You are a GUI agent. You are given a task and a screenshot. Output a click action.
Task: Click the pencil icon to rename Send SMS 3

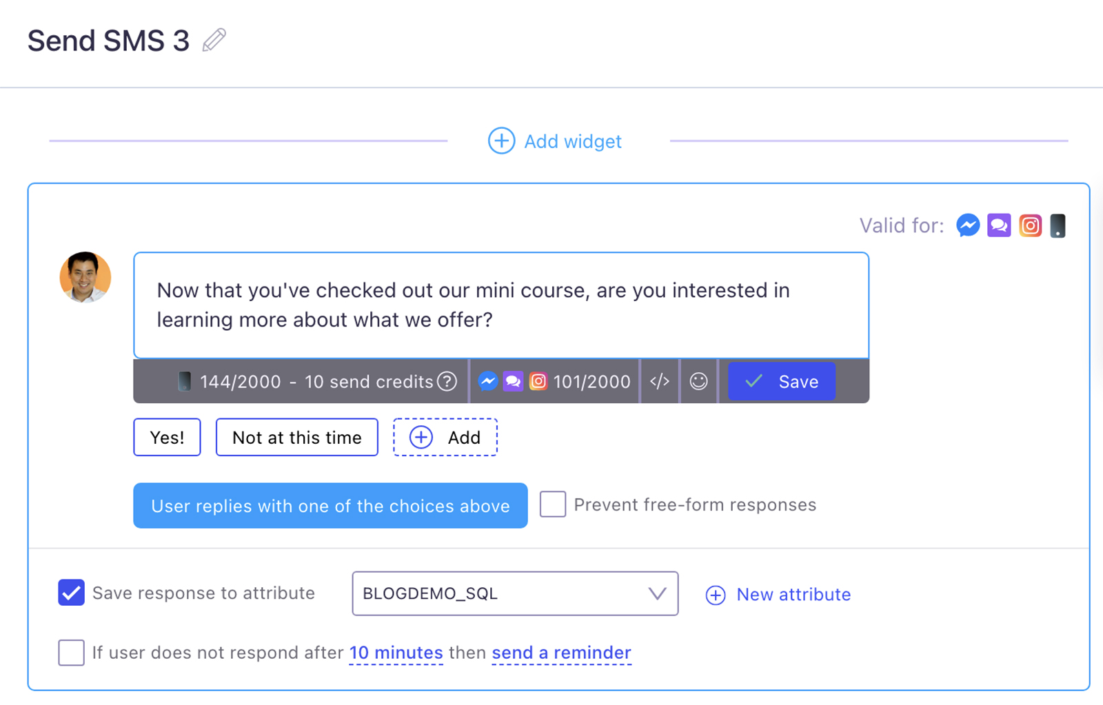point(214,40)
